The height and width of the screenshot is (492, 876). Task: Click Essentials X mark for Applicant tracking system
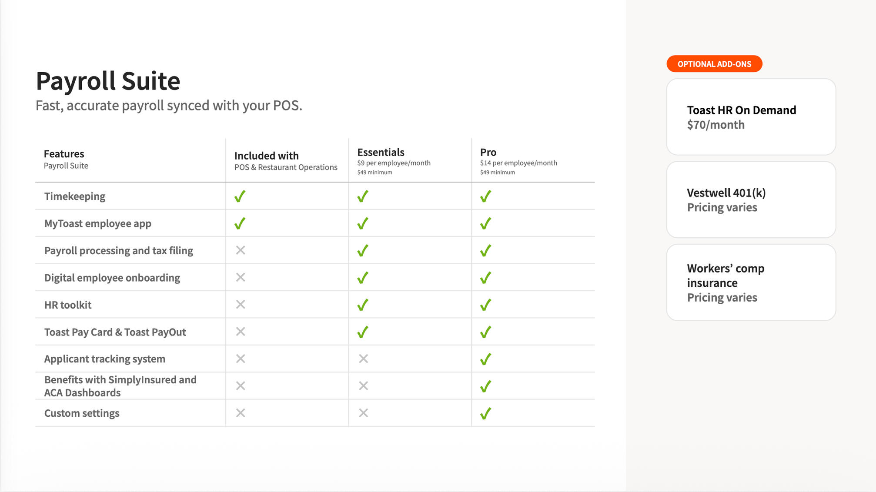[x=363, y=359]
